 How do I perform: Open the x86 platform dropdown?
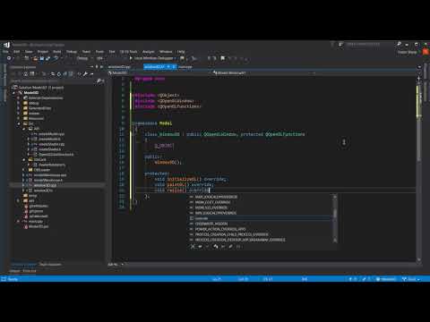[x=101, y=58]
